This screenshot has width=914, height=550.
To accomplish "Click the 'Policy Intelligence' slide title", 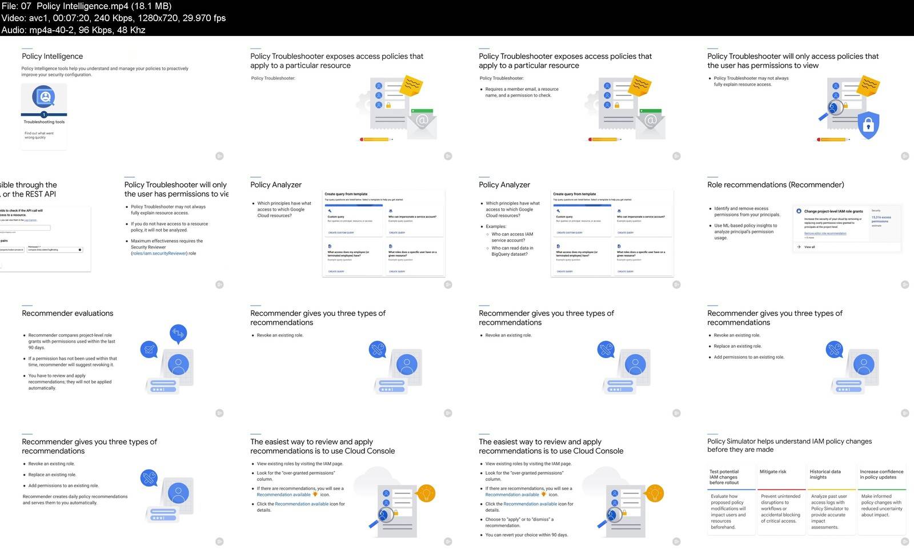I will (x=52, y=56).
